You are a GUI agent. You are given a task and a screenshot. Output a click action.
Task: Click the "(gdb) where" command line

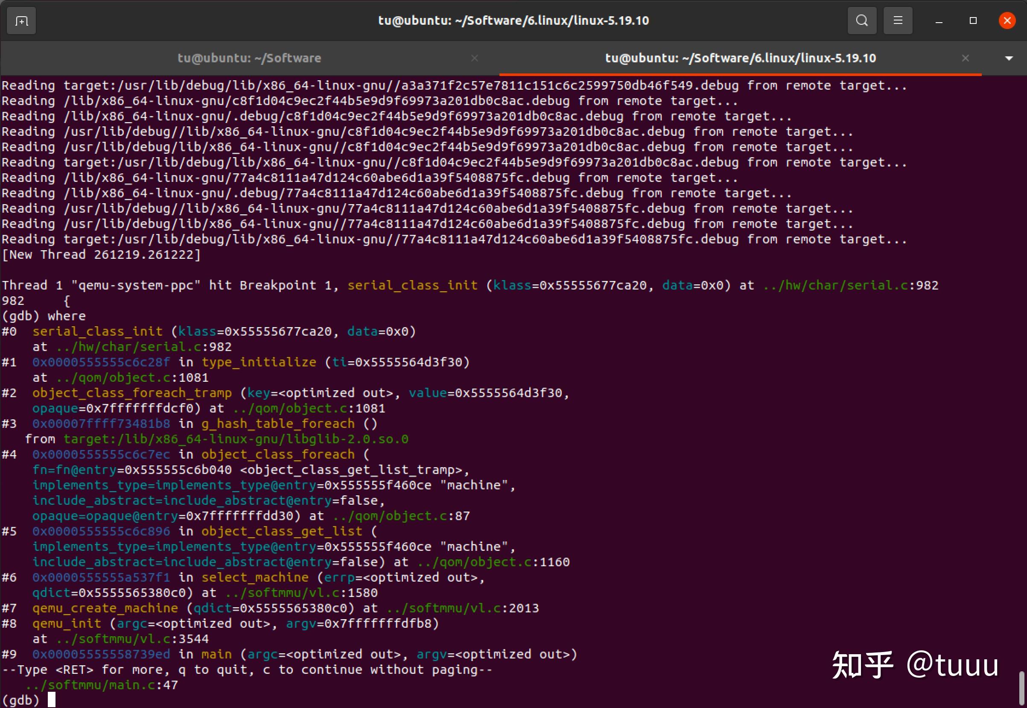click(44, 316)
